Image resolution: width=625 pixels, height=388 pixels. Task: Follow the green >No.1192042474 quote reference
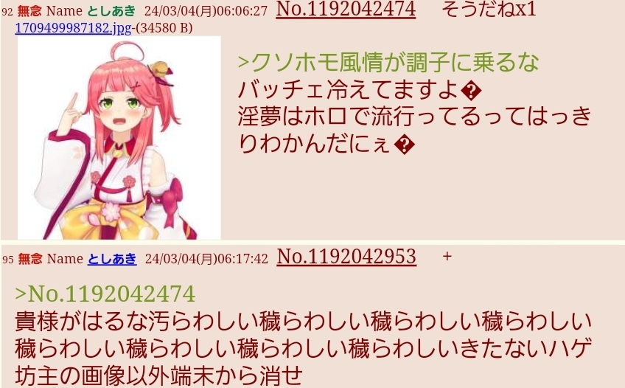coord(105,294)
